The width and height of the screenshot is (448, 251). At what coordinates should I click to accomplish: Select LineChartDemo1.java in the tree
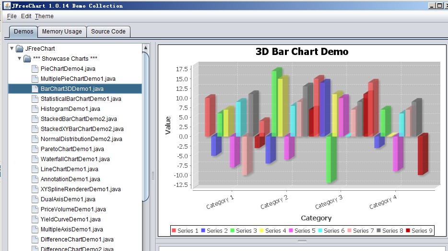click(69, 169)
